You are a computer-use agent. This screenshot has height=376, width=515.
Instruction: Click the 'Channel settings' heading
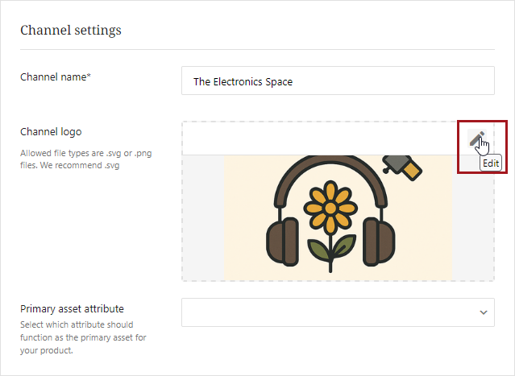pyautogui.click(x=71, y=31)
